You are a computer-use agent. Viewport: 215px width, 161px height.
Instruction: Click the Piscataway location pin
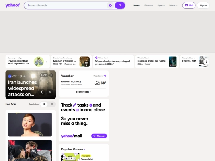[105, 76]
